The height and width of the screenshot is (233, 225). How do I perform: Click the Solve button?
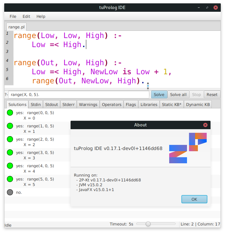click(x=159, y=94)
